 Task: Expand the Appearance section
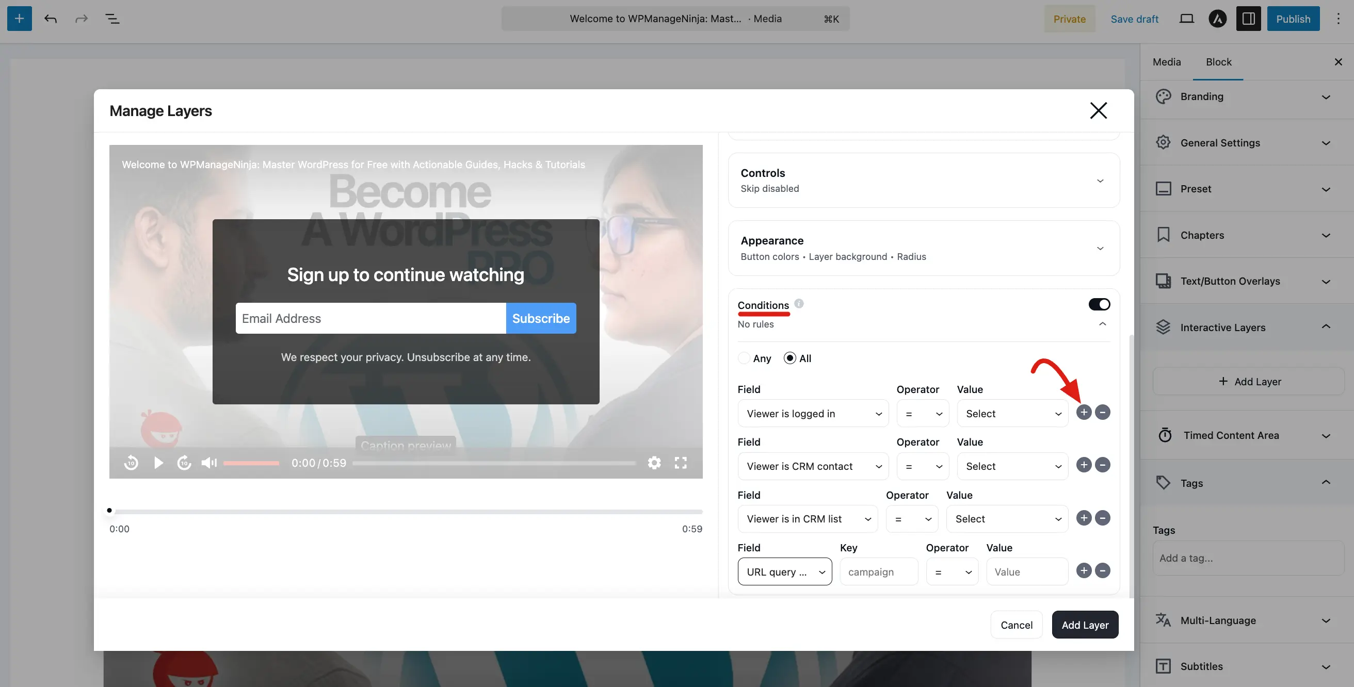tap(924, 248)
